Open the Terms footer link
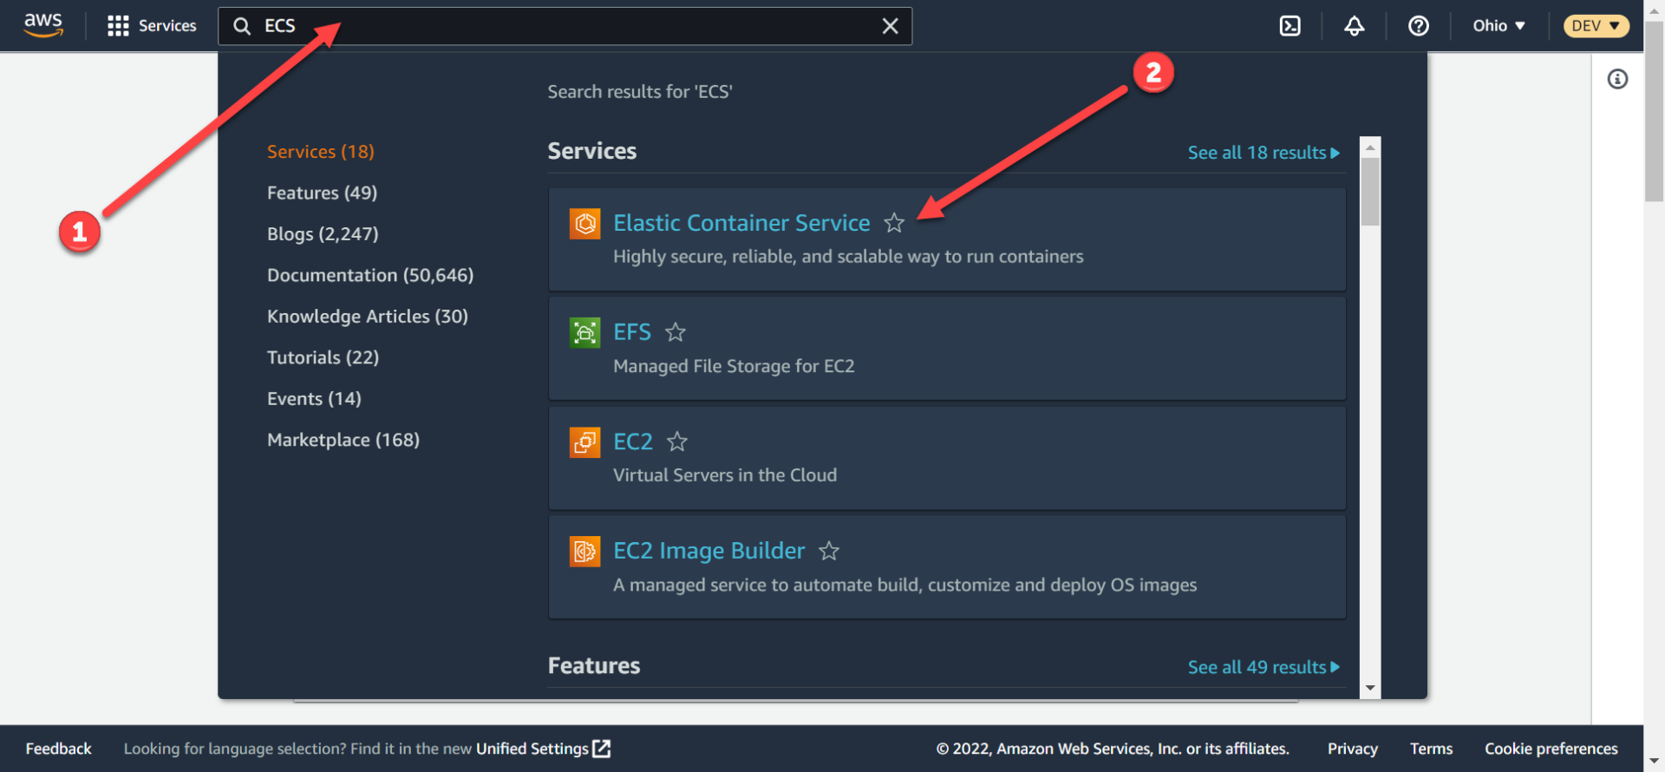The width and height of the screenshot is (1665, 772). pyautogui.click(x=1431, y=749)
